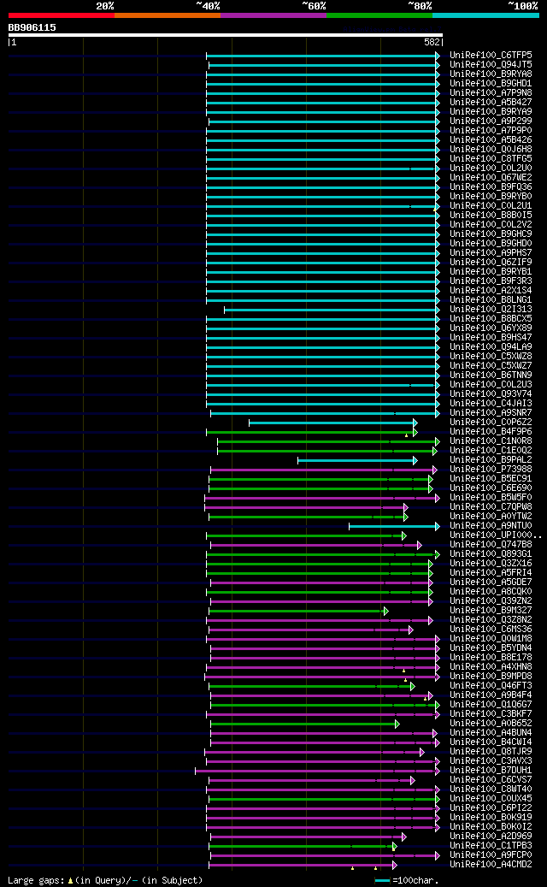Screen dimensions: 547x887
Task: Click the cyan ~100% identity legend segment
Action: click(x=485, y=15)
